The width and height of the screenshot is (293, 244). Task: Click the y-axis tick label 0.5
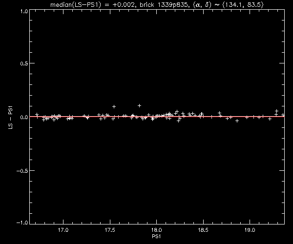pyautogui.click(x=24, y=63)
